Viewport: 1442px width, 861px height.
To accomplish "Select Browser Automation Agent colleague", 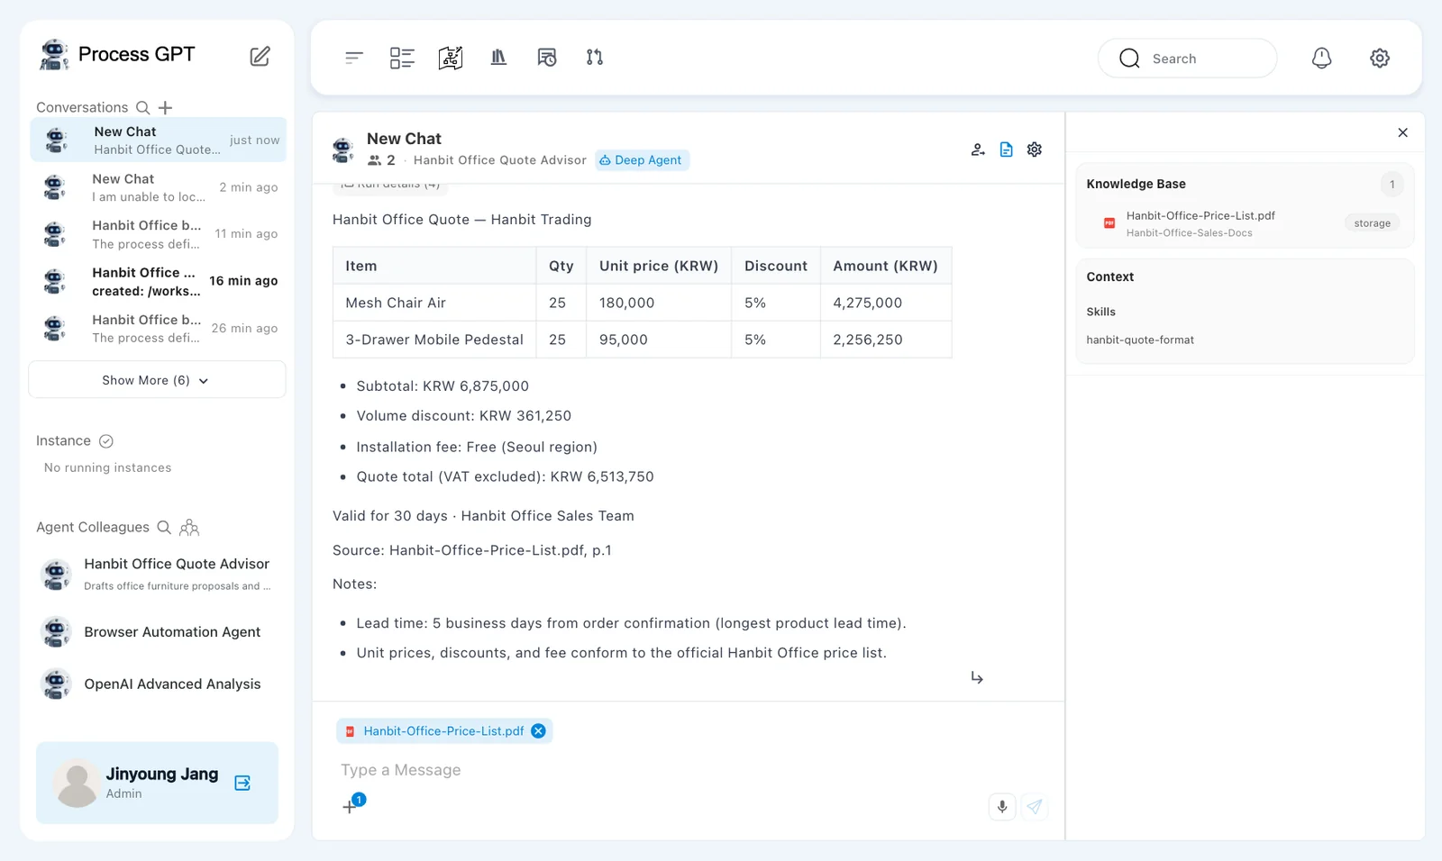I will pyautogui.click(x=157, y=632).
